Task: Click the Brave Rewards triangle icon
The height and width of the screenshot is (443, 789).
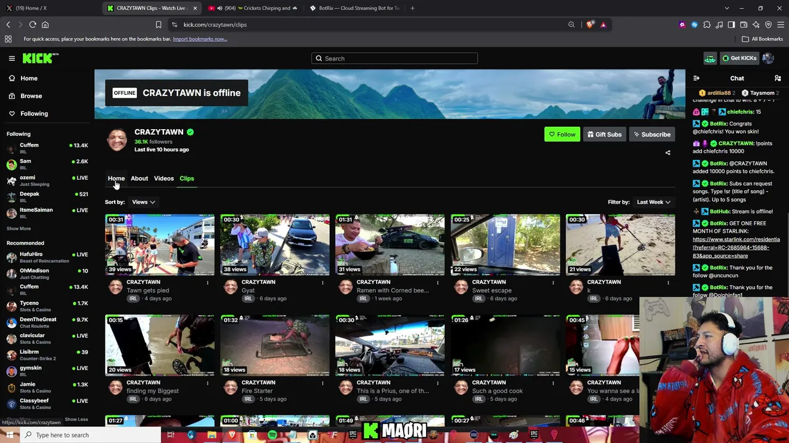Action: pyautogui.click(x=603, y=25)
